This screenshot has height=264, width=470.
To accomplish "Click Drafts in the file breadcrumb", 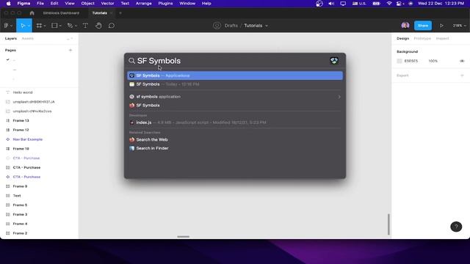I will tap(231, 26).
